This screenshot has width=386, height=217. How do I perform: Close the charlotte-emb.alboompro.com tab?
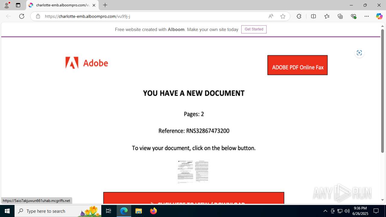click(x=94, y=5)
